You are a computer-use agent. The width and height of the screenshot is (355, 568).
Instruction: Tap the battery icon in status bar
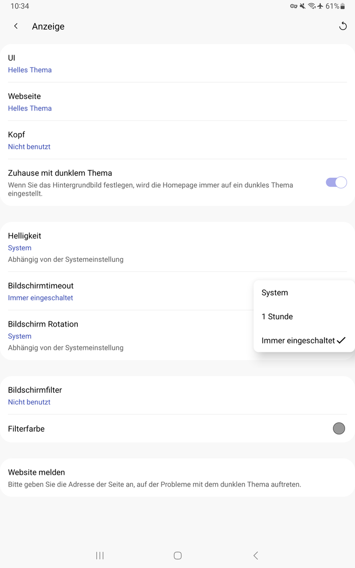tap(343, 6)
